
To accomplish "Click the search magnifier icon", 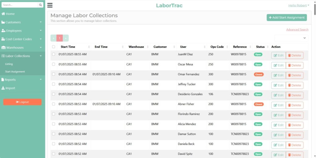I will 40,5.
